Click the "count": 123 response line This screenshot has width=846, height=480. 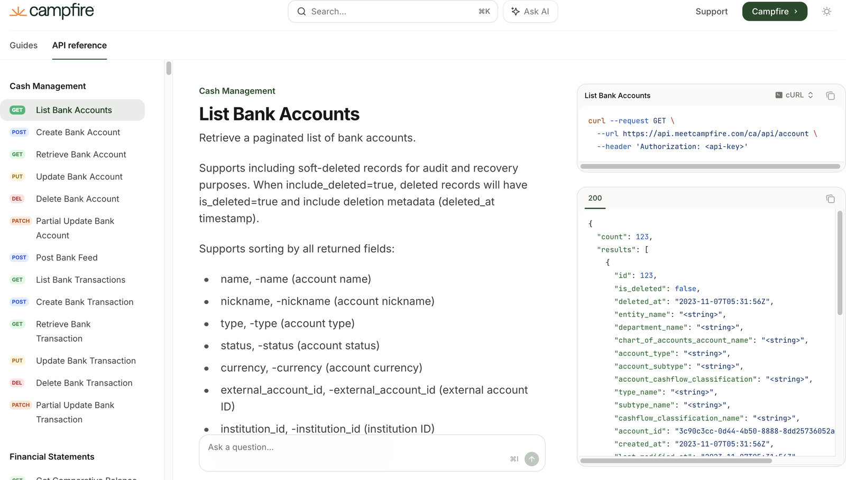[x=624, y=237]
